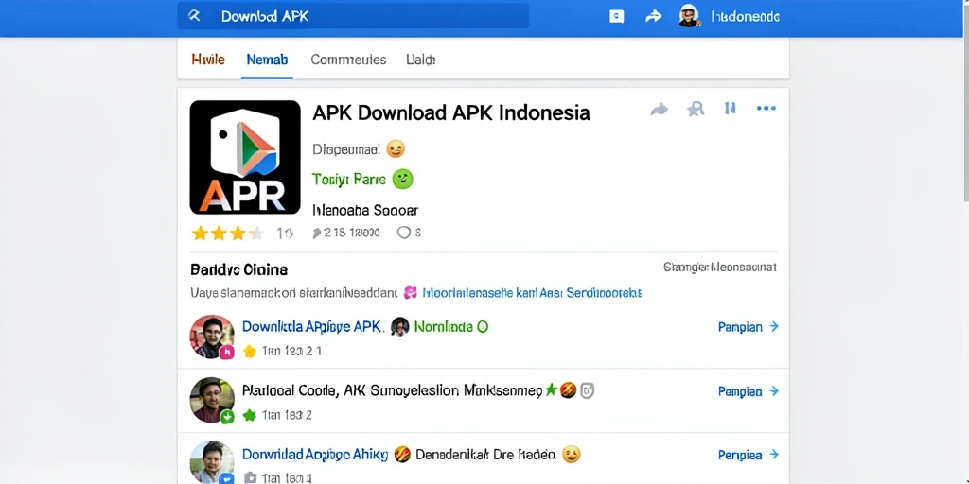Click the first reviewer's avatar with pink badge

[212, 337]
